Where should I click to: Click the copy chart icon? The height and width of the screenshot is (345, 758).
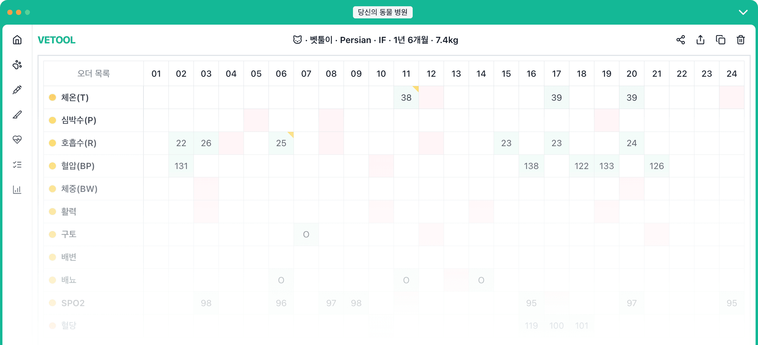click(x=720, y=40)
